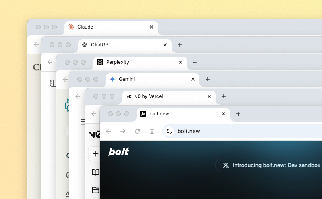Open the folder icon in the v0 sidebar
This screenshot has width=322, height=199.
point(96,190)
